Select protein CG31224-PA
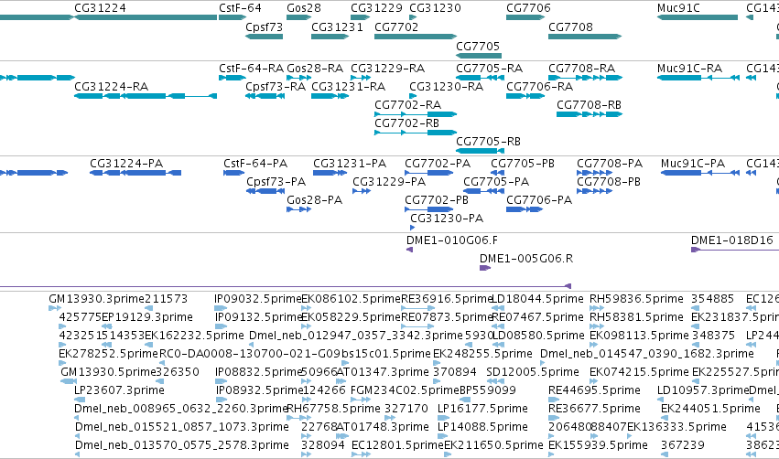779x459 pixels. [x=135, y=173]
